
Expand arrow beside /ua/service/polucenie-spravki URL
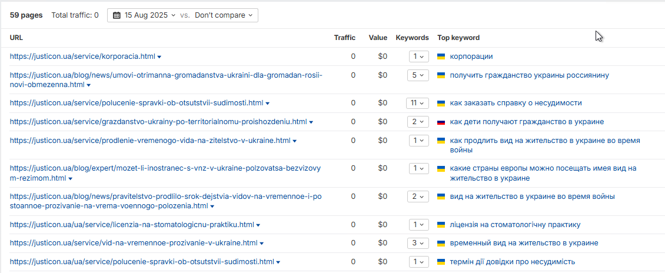(278, 262)
